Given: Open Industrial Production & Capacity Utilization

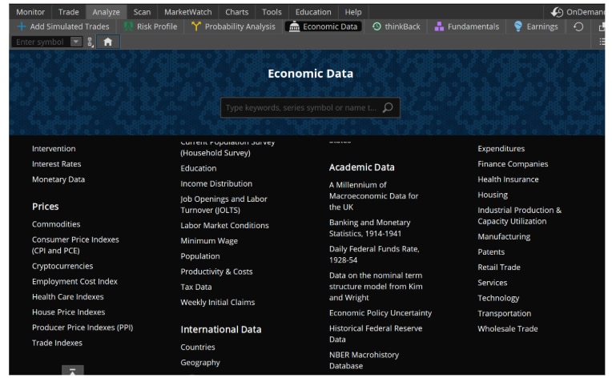Looking at the screenshot, I should (x=519, y=215).
